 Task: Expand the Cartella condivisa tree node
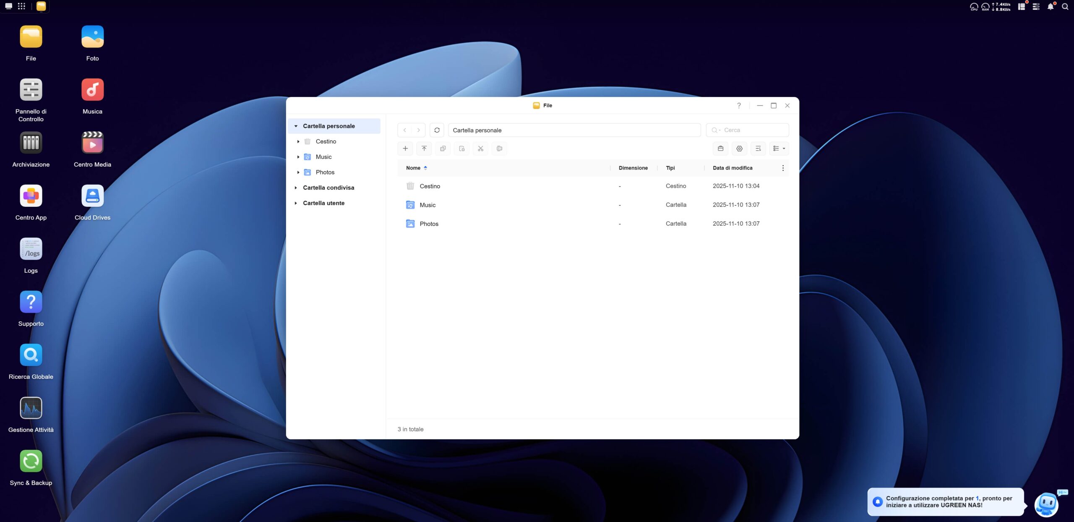296,188
